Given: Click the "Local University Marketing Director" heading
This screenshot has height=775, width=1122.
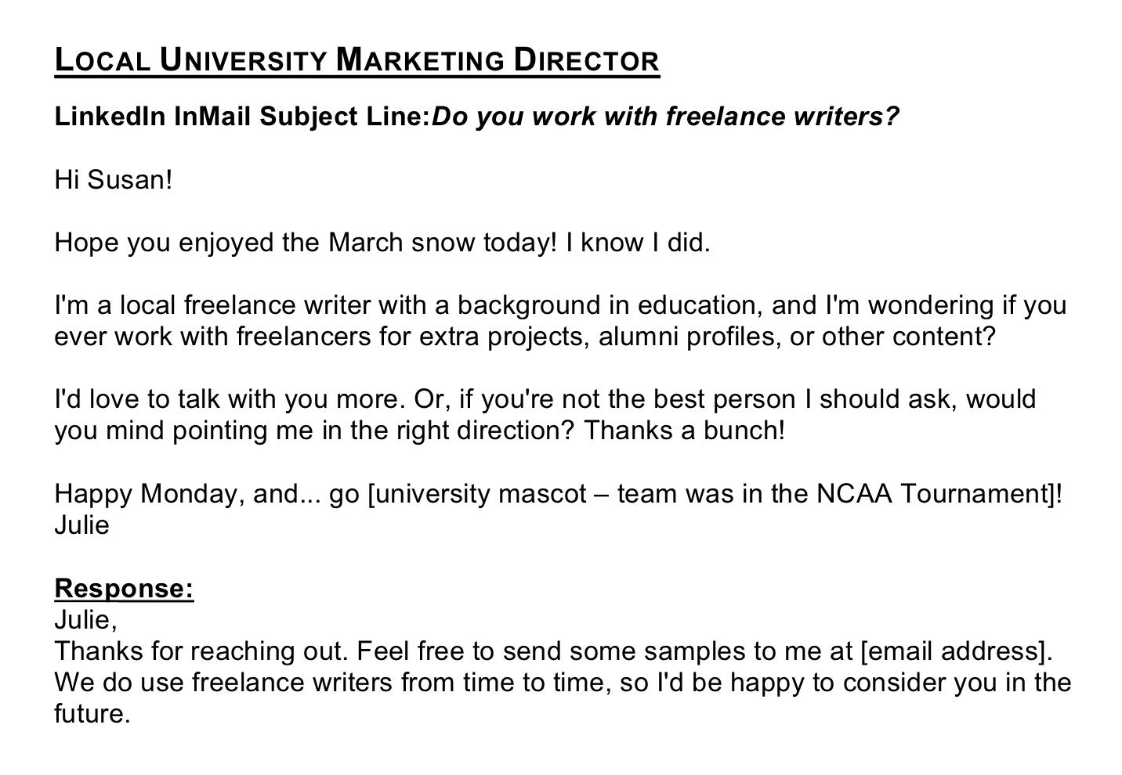Looking at the screenshot, I should (357, 60).
